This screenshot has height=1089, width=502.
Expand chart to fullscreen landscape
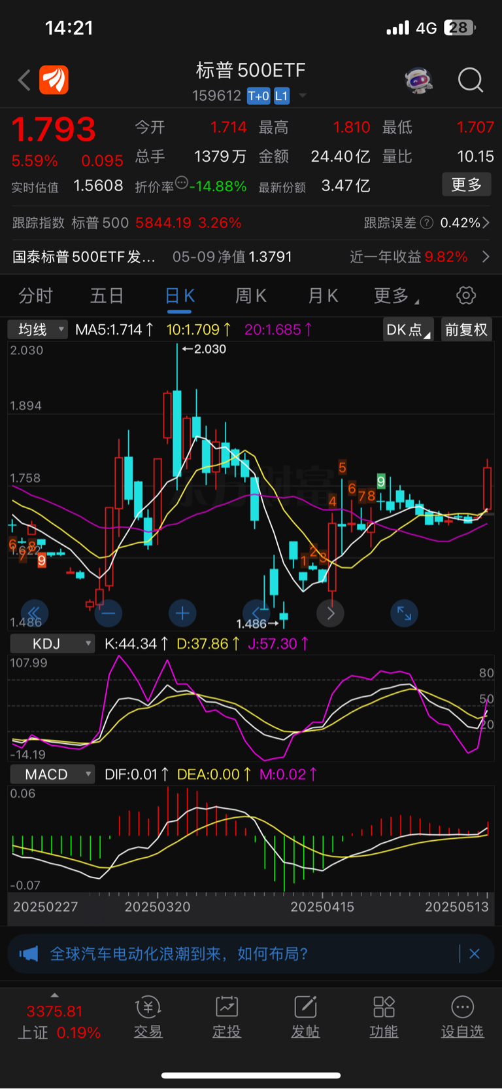coord(404,613)
